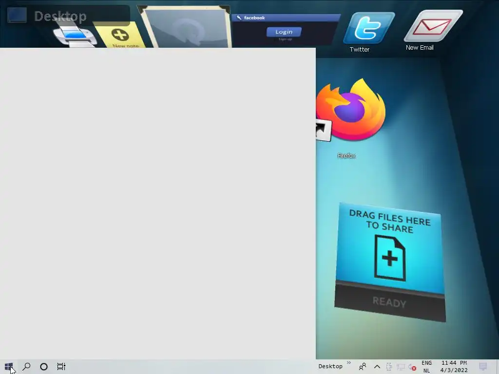Image resolution: width=499 pixels, height=374 pixels.
Task: Click the facebook Login button
Action: (x=284, y=32)
